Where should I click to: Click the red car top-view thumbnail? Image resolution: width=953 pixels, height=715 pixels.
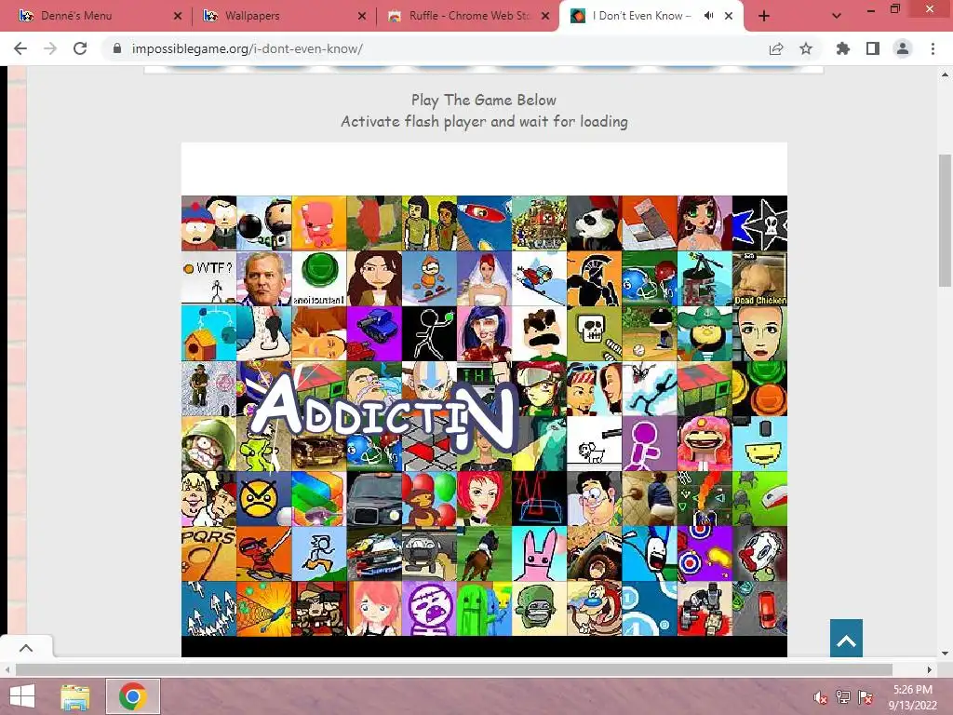pyautogui.click(x=759, y=609)
